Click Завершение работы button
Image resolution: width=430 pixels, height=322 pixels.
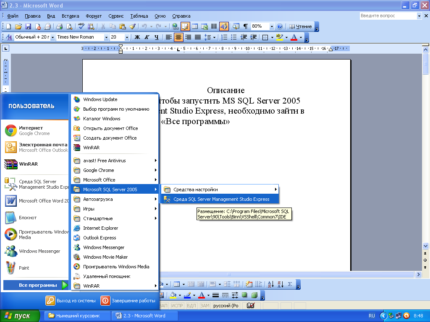[x=128, y=301]
